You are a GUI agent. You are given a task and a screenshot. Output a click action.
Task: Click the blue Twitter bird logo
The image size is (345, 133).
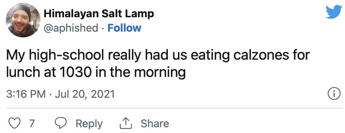click(334, 12)
